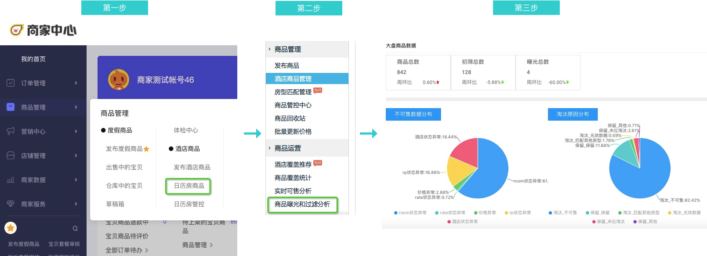The width and height of the screenshot is (707, 256).
Task: Switch to the 不可售数据分布 tab
Action: tap(413, 114)
